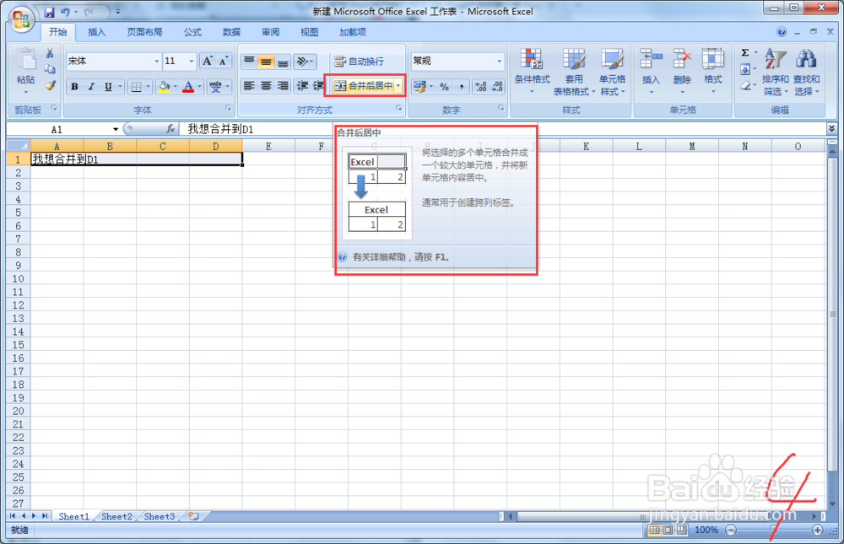Open the font color dropdown arrow
The width and height of the screenshot is (844, 544).
click(199, 87)
